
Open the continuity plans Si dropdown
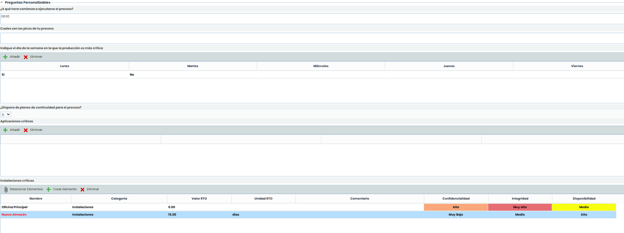[6, 115]
